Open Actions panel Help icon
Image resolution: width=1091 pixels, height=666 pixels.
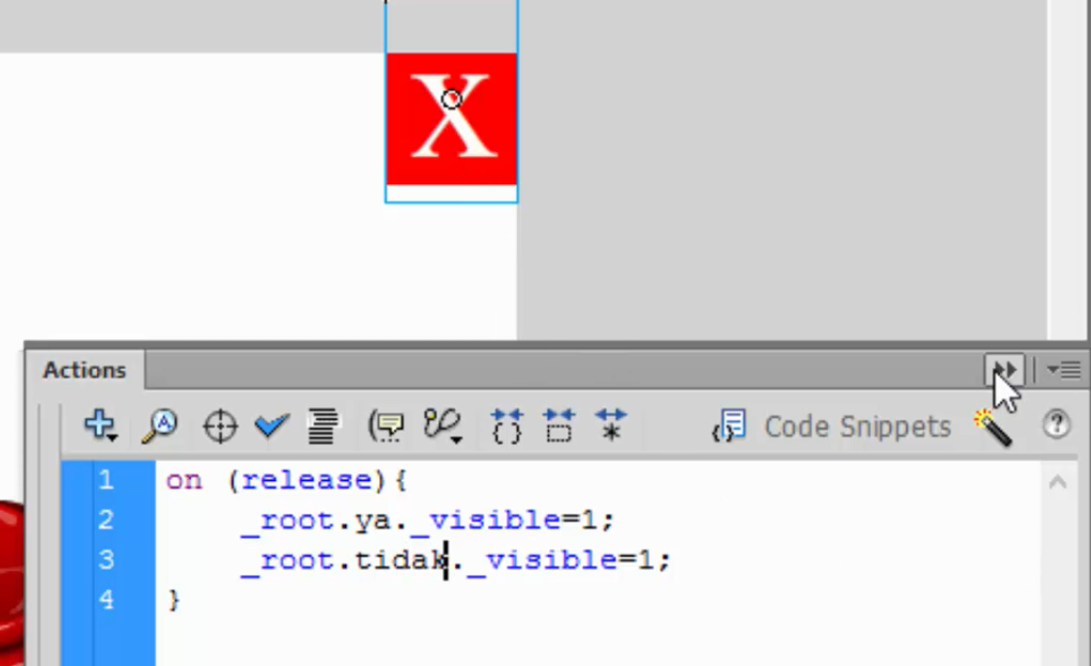(1056, 424)
